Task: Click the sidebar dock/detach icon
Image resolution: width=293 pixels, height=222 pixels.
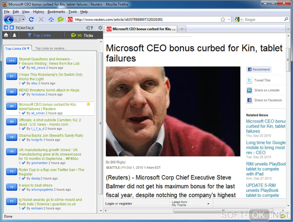Action: point(88,28)
